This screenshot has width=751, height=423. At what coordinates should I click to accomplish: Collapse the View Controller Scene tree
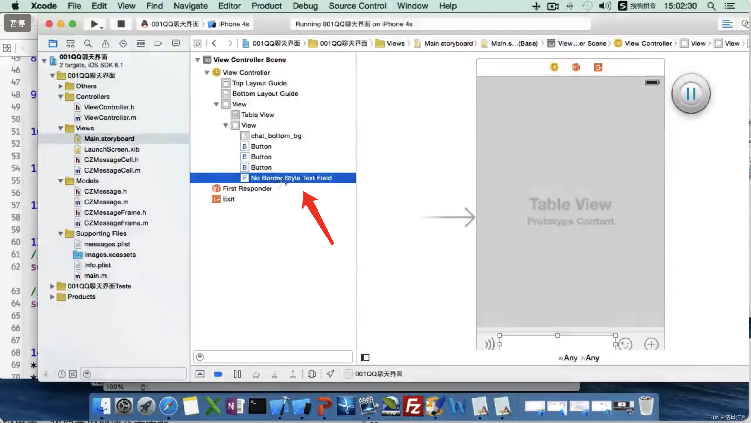pos(198,60)
